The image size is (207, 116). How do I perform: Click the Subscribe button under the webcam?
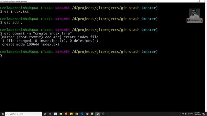point(195,21)
